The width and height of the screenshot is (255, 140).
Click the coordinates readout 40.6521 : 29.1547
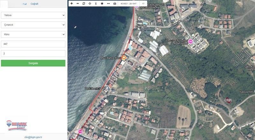129,3
